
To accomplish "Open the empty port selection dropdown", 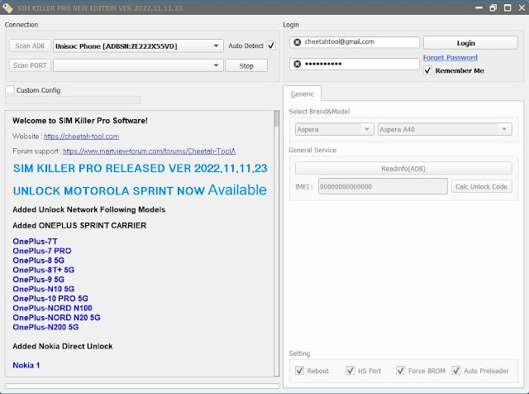I will 138,65.
